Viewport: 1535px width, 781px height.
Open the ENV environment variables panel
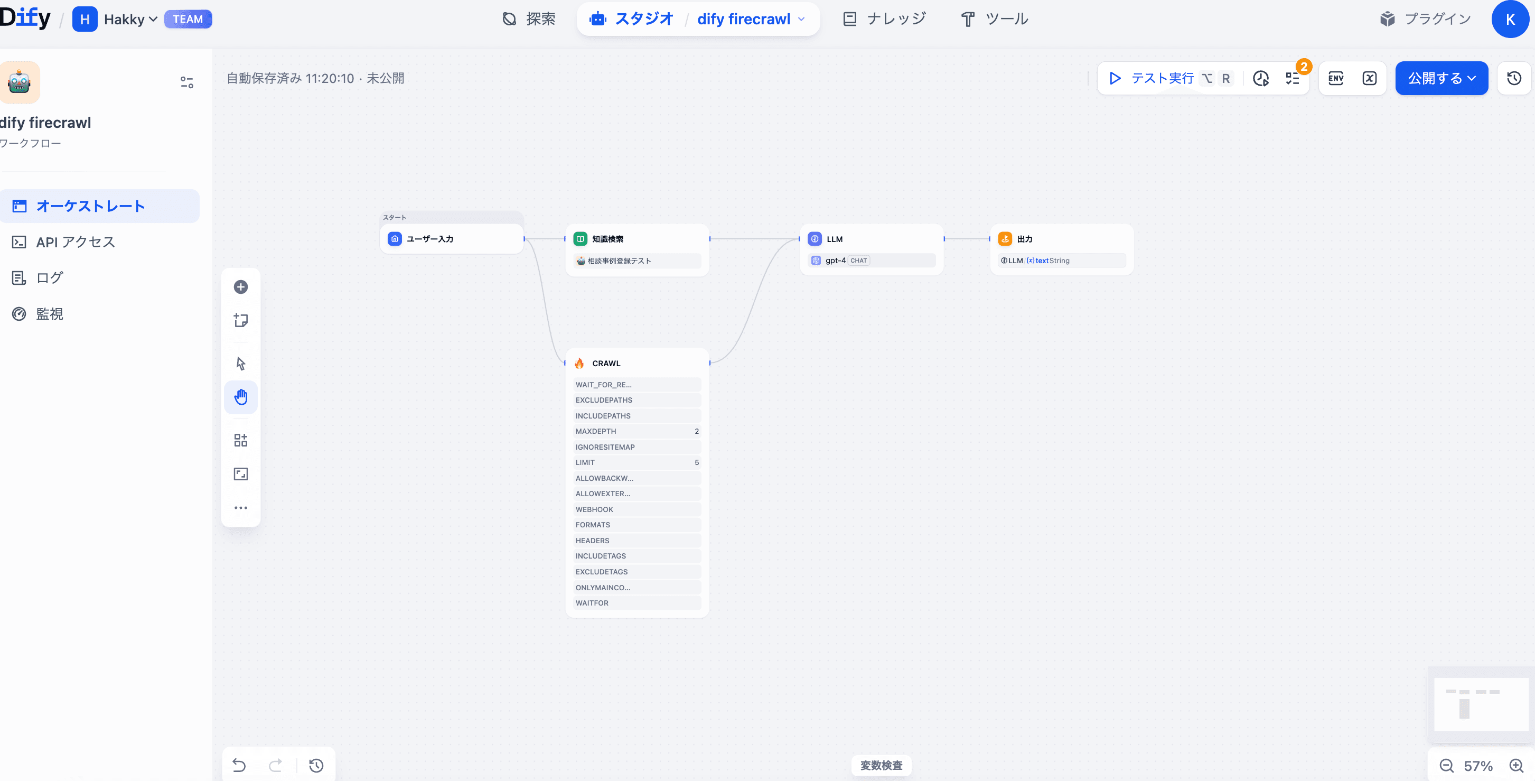[x=1335, y=78]
